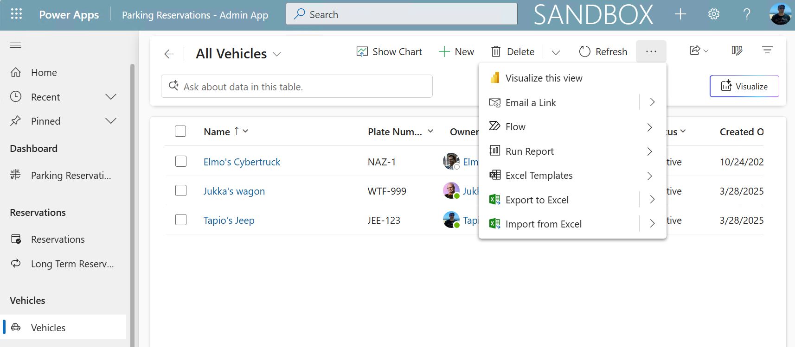Click the New button
This screenshot has height=347, width=795.
coord(456,52)
